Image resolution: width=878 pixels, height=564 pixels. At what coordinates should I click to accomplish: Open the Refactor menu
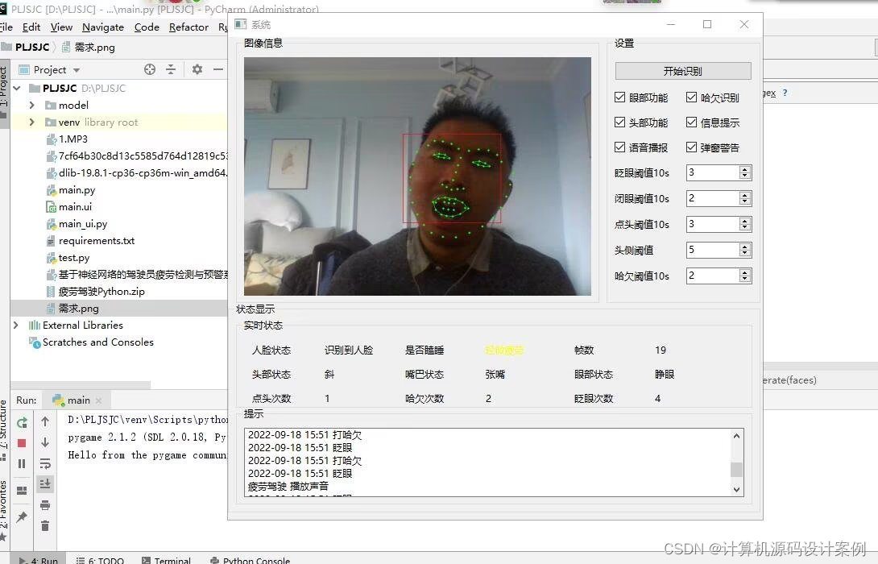pyautogui.click(x=188, y=27)
